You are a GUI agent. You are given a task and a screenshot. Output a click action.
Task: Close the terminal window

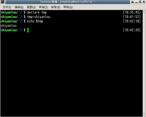click(144, 2)
